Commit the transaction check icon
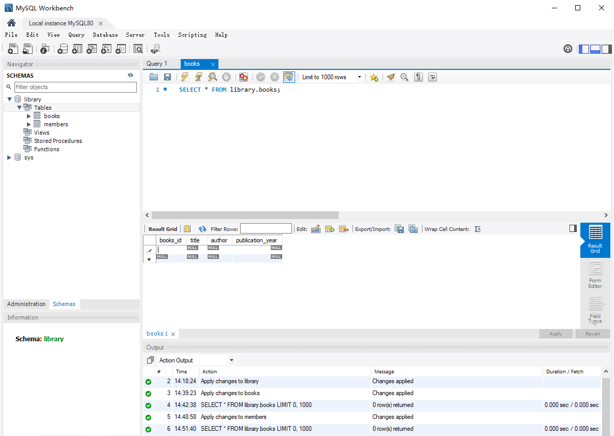The image size is (614, 436). [260, 77]
